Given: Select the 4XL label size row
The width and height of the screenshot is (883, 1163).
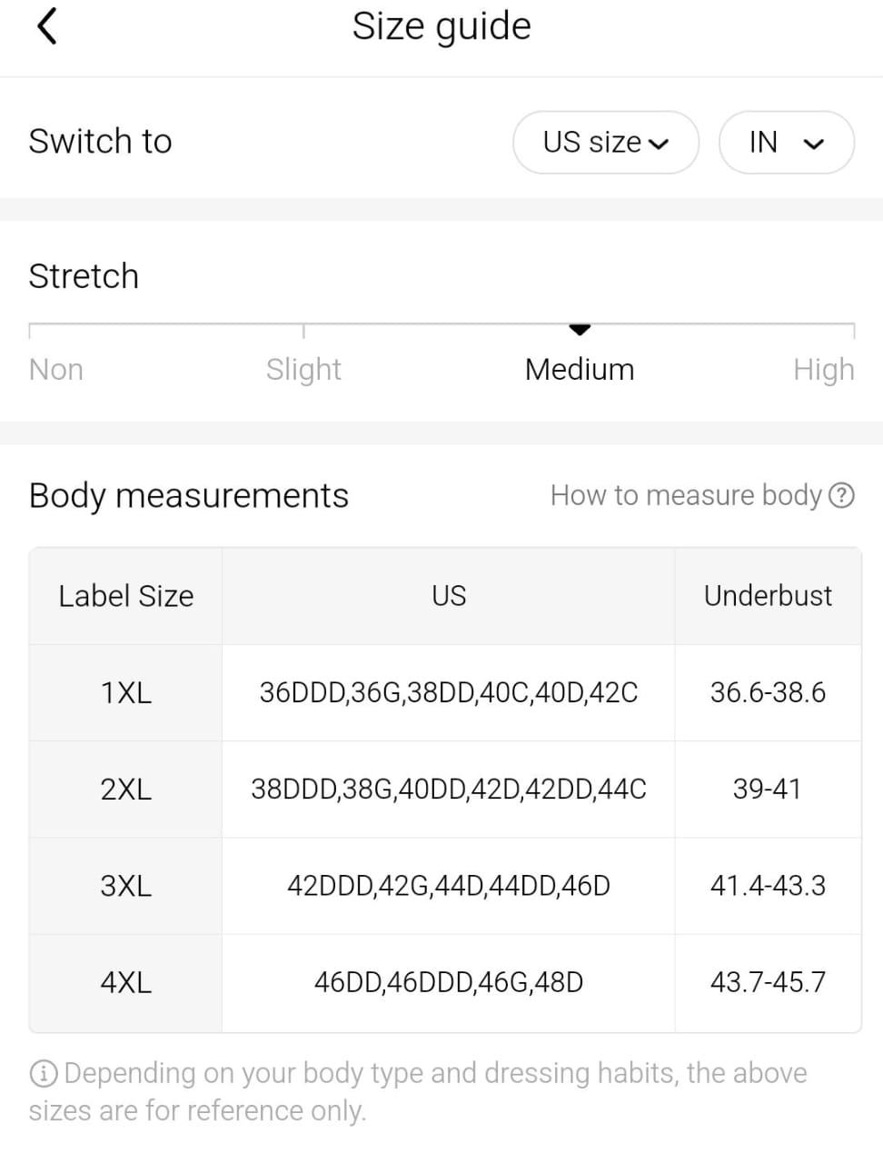Looking at the screenshot, I should pos(126,983).
